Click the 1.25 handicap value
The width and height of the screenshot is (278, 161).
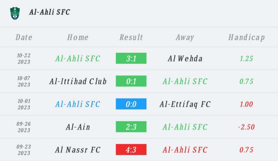pyautogui.click(x=246, y=58)
